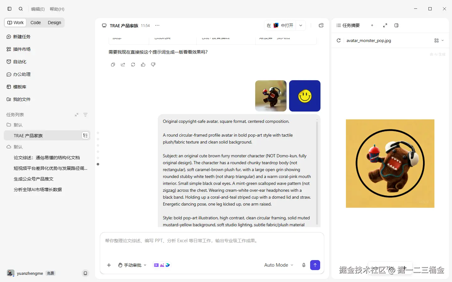Select the TRAE 产品家族 task
452x282 pixels.
47,136
